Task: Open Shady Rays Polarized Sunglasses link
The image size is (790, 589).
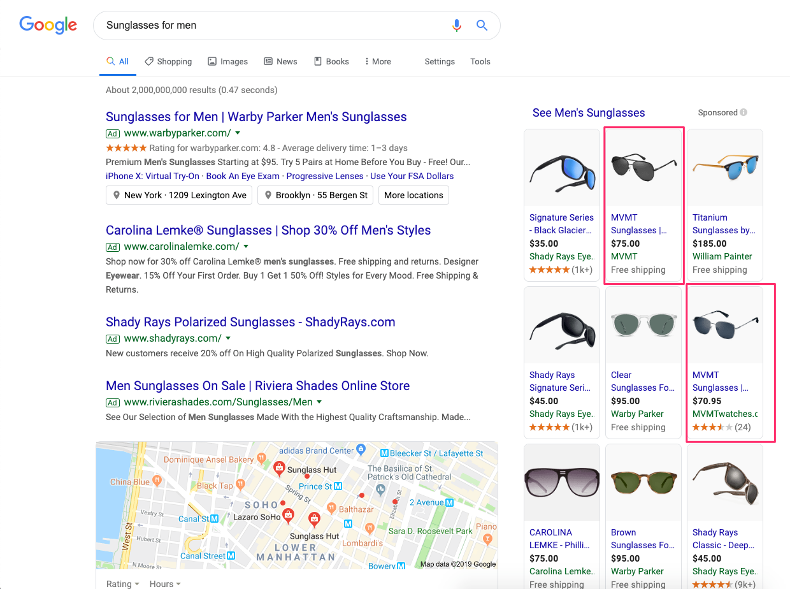Action: 250,322
